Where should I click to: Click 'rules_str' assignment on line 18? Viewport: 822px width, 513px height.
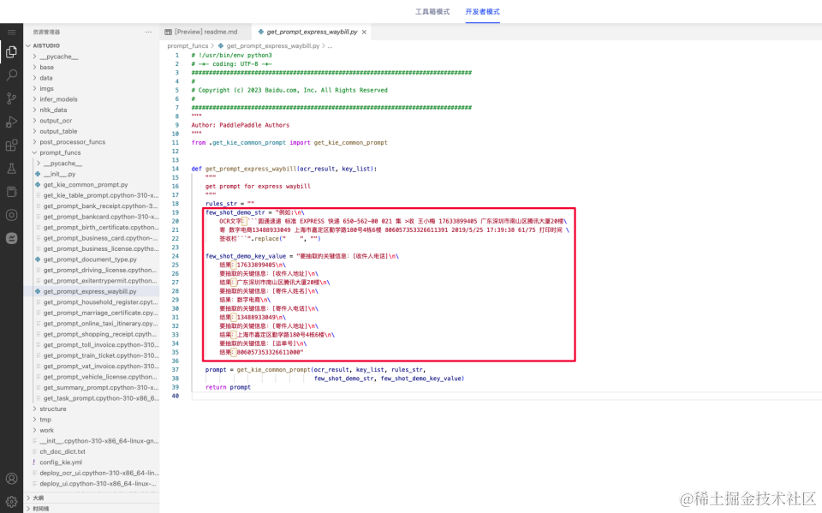pos(229,204)
